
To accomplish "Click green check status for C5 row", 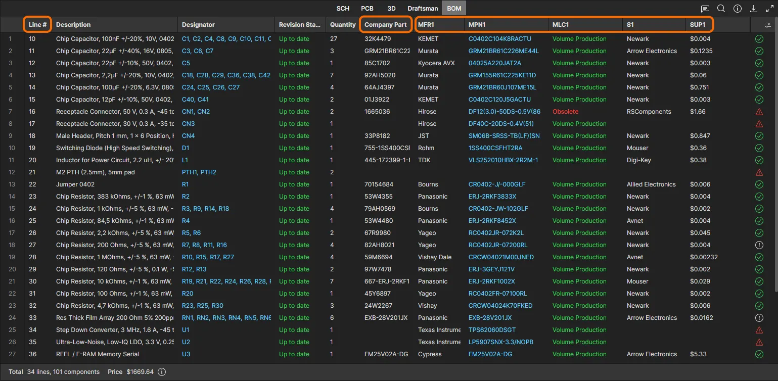I will 759,63.
